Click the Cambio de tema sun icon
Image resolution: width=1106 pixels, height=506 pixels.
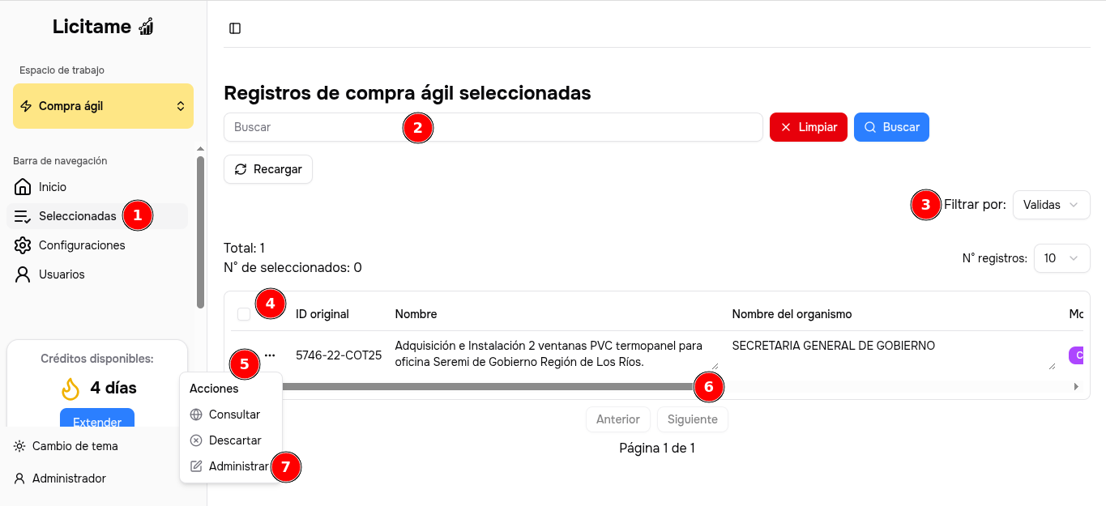pos(19,446)
